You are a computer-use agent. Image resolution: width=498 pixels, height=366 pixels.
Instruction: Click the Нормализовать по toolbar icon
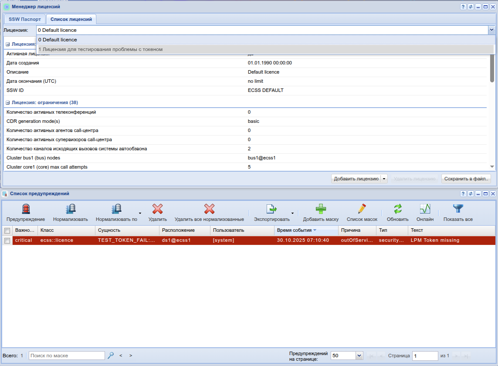[x=116, y=209]
